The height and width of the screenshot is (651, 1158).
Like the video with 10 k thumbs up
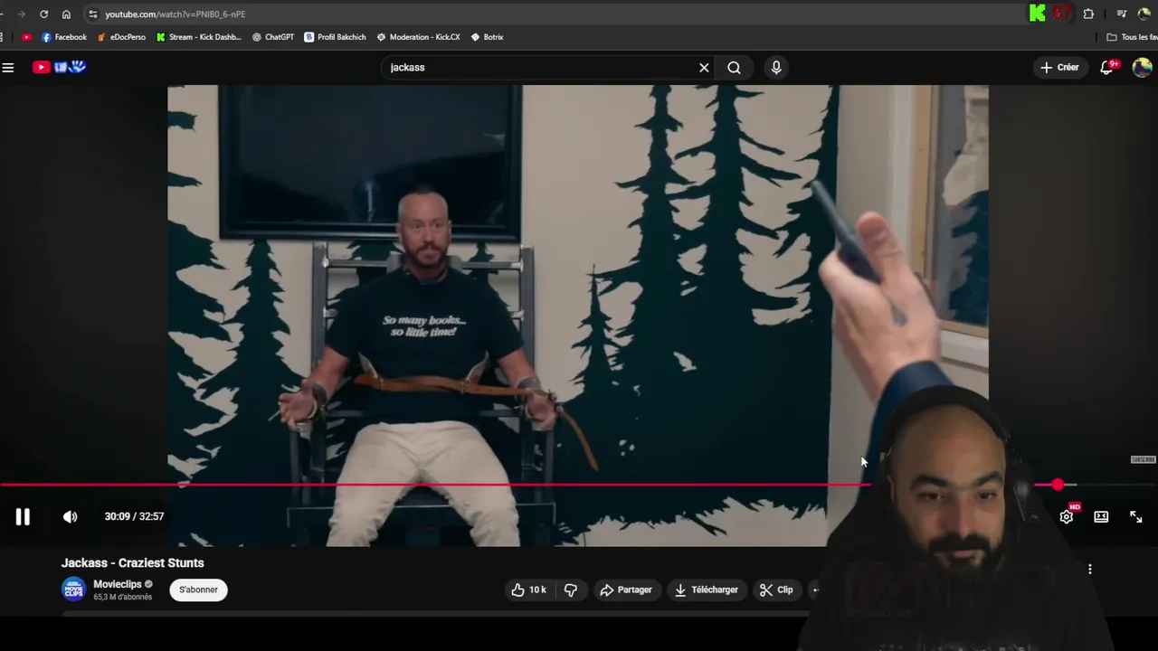tap(528, 590)
